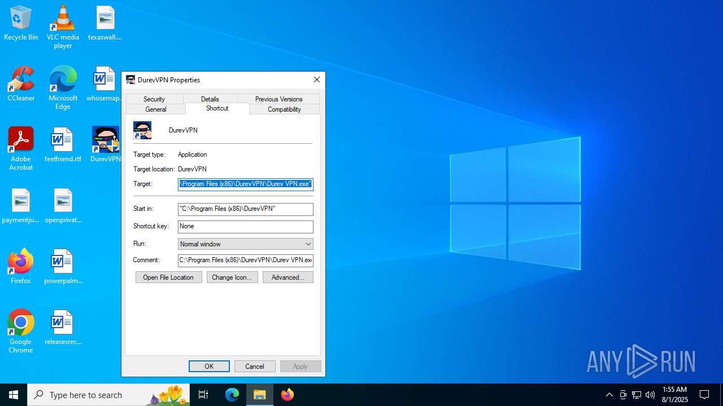The width and height of the screenshot is (723, 406).
Task: Select the Google Chrome desktop shortcut
Action: [21, 332]
